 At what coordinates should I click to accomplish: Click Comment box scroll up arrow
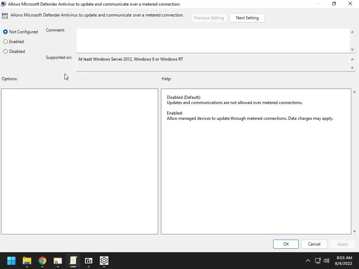(x=352, y=32)
